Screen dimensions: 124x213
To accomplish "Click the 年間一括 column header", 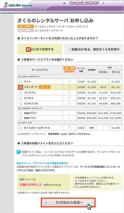I will click(x=115, y=72).
